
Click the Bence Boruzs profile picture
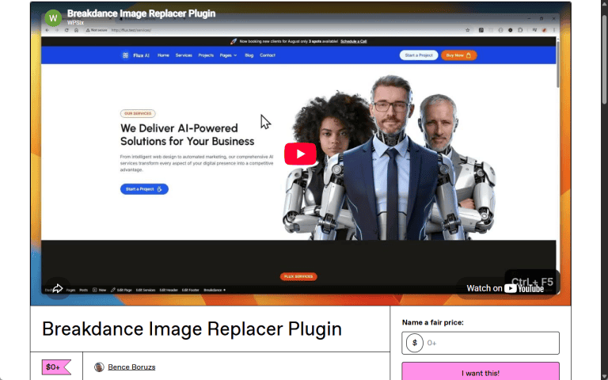[99, 367]
